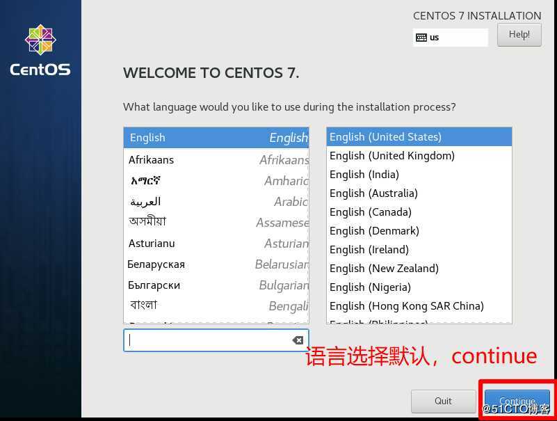
Task: Pick the Assamese language entry
Action: (216, 223)
